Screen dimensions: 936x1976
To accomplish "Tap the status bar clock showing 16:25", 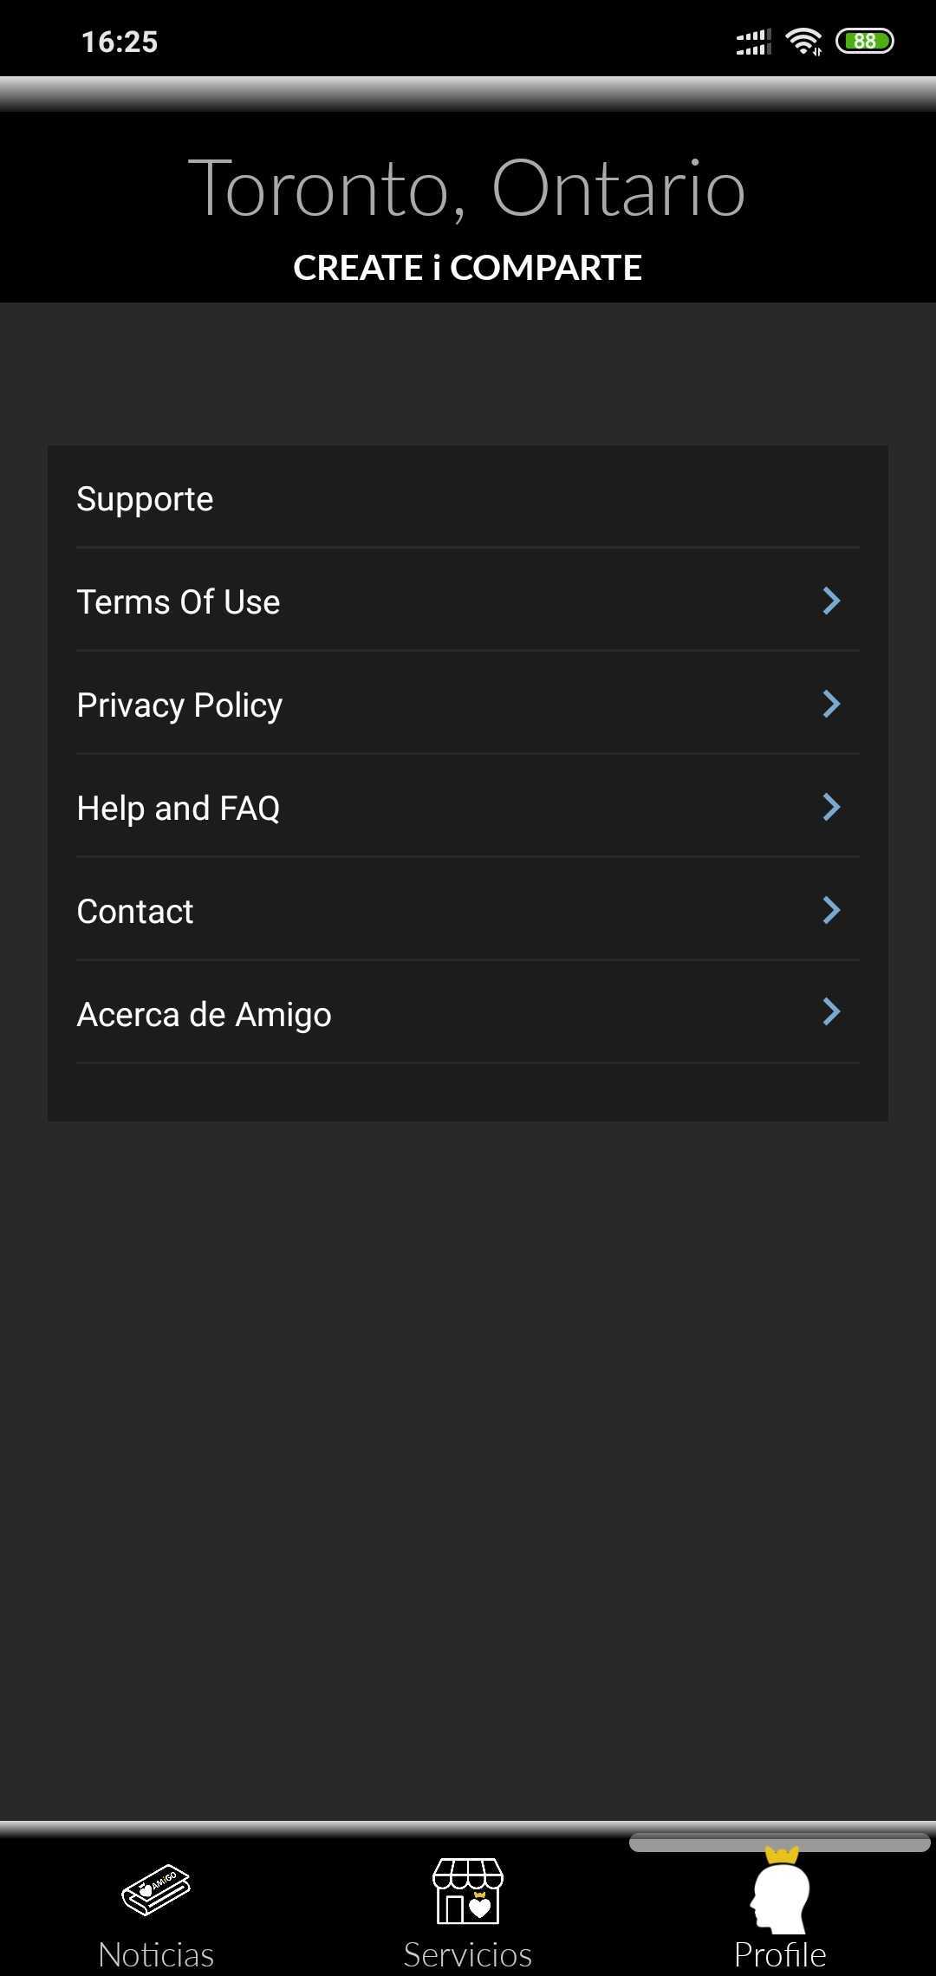I will click(x=120, y=42).
